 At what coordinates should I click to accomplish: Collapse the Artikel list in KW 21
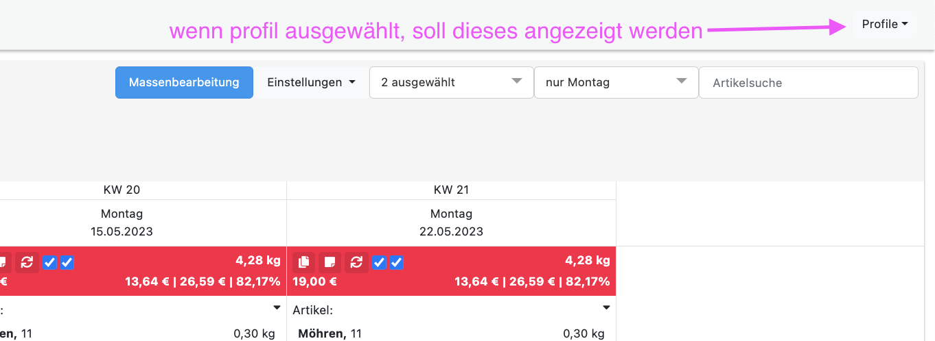click(606, 308)
